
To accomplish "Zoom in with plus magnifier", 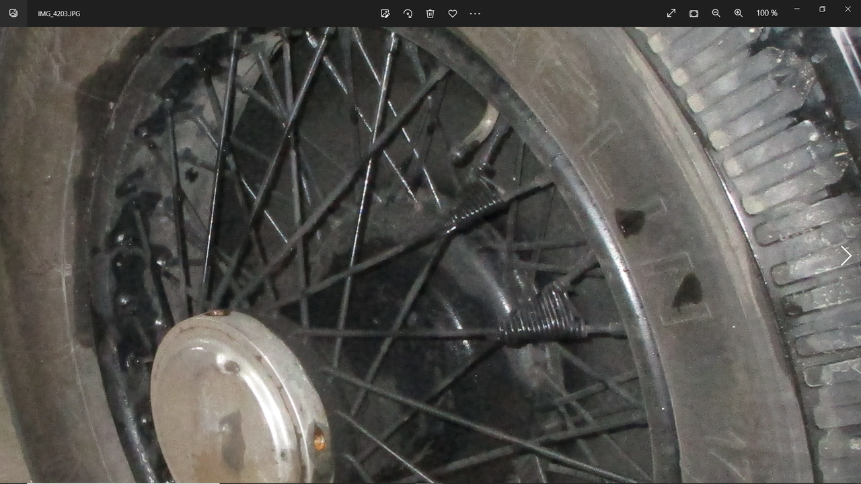I will pyautogui.click(x=739, y=13).
